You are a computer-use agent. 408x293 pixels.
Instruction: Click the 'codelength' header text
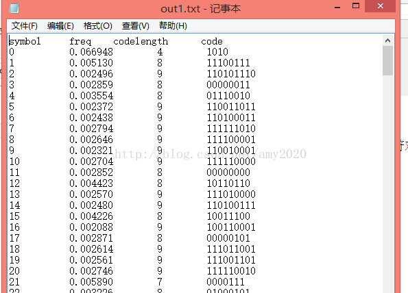click(141, 42)
